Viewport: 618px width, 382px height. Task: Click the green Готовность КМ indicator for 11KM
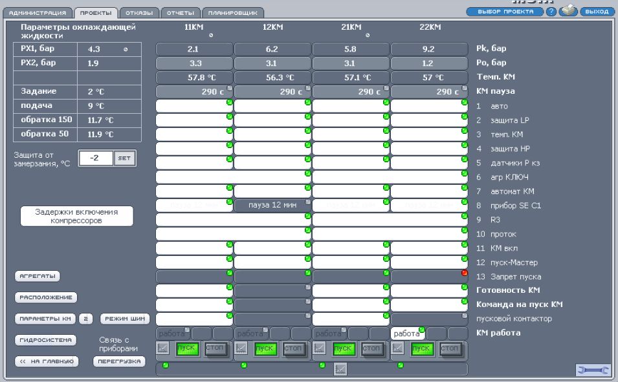[x=229, y=287]
